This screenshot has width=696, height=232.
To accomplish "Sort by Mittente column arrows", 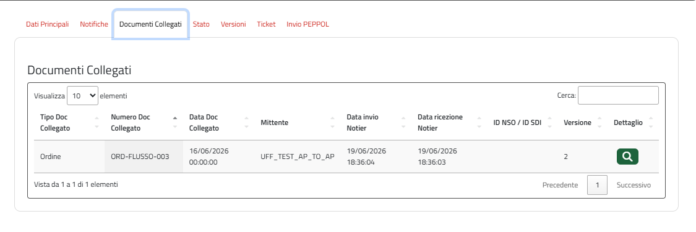I will pos(332,122).
